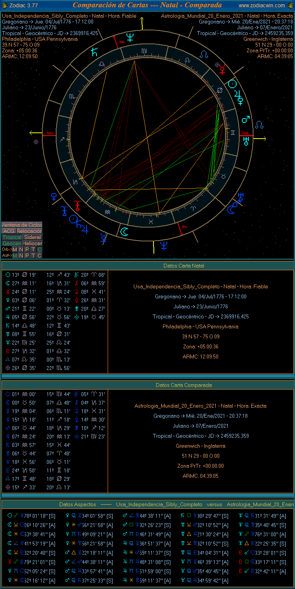Toggle Orb option T
This screenshot has width=295, height=589.
[x=33, y=249]
